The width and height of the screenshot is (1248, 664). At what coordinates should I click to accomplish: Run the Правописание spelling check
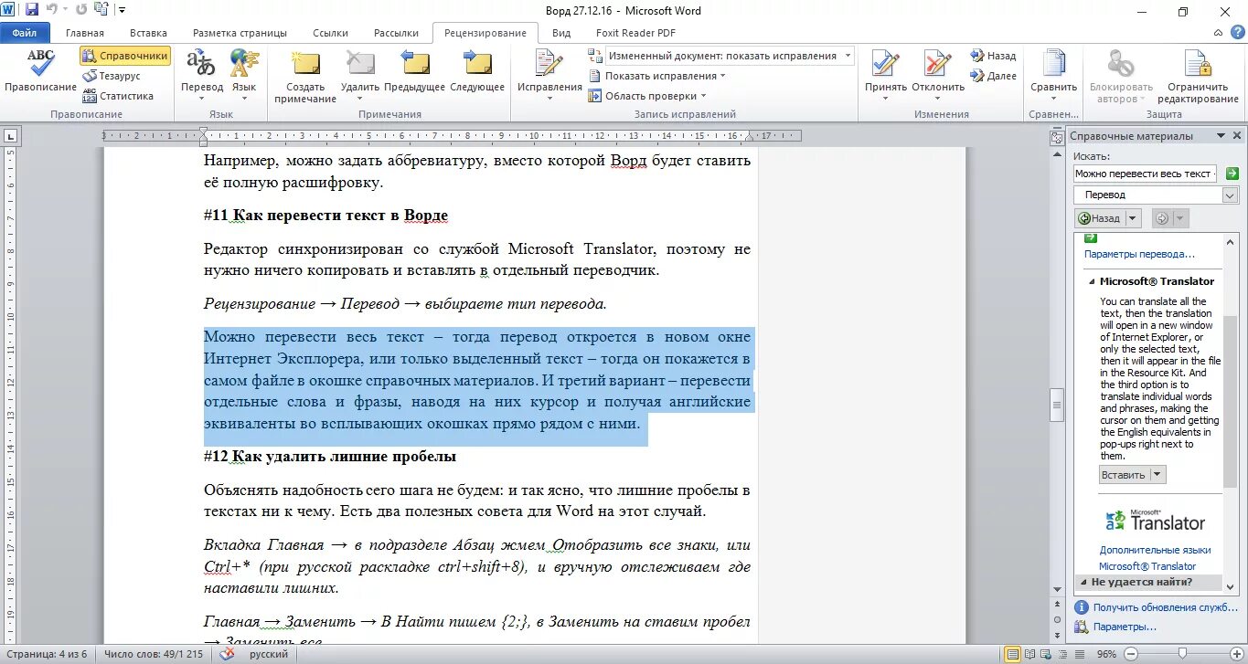tap(40, 71)
